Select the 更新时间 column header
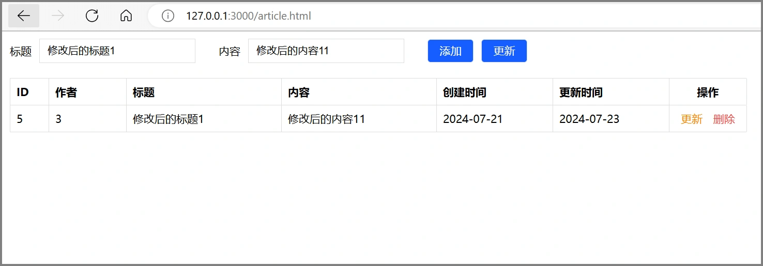This screenshot has height=266, width=763. tap(581, 92)
